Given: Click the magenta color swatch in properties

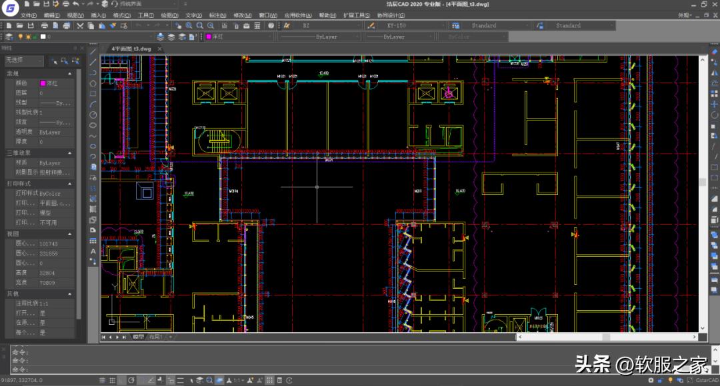Looking at the screenshot, I should [43, 83].
